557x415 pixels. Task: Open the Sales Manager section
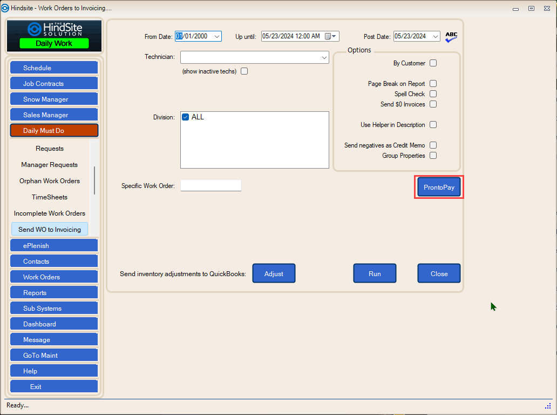54,115
